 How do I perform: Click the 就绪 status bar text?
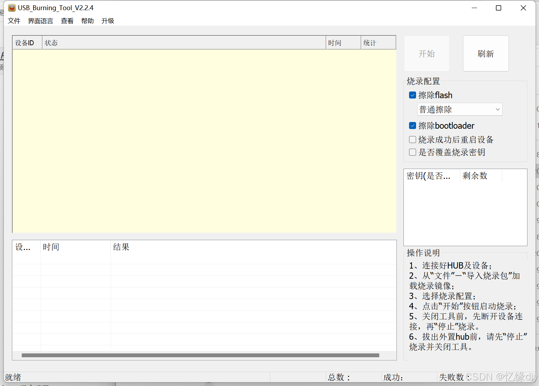pyautogui.click(x=13, y=377)
